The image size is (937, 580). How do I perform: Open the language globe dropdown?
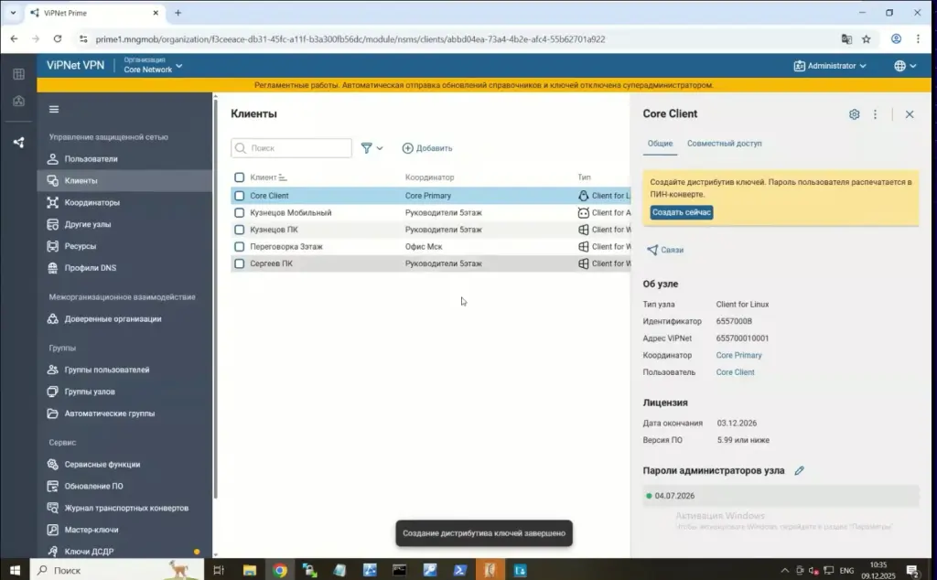905,66
